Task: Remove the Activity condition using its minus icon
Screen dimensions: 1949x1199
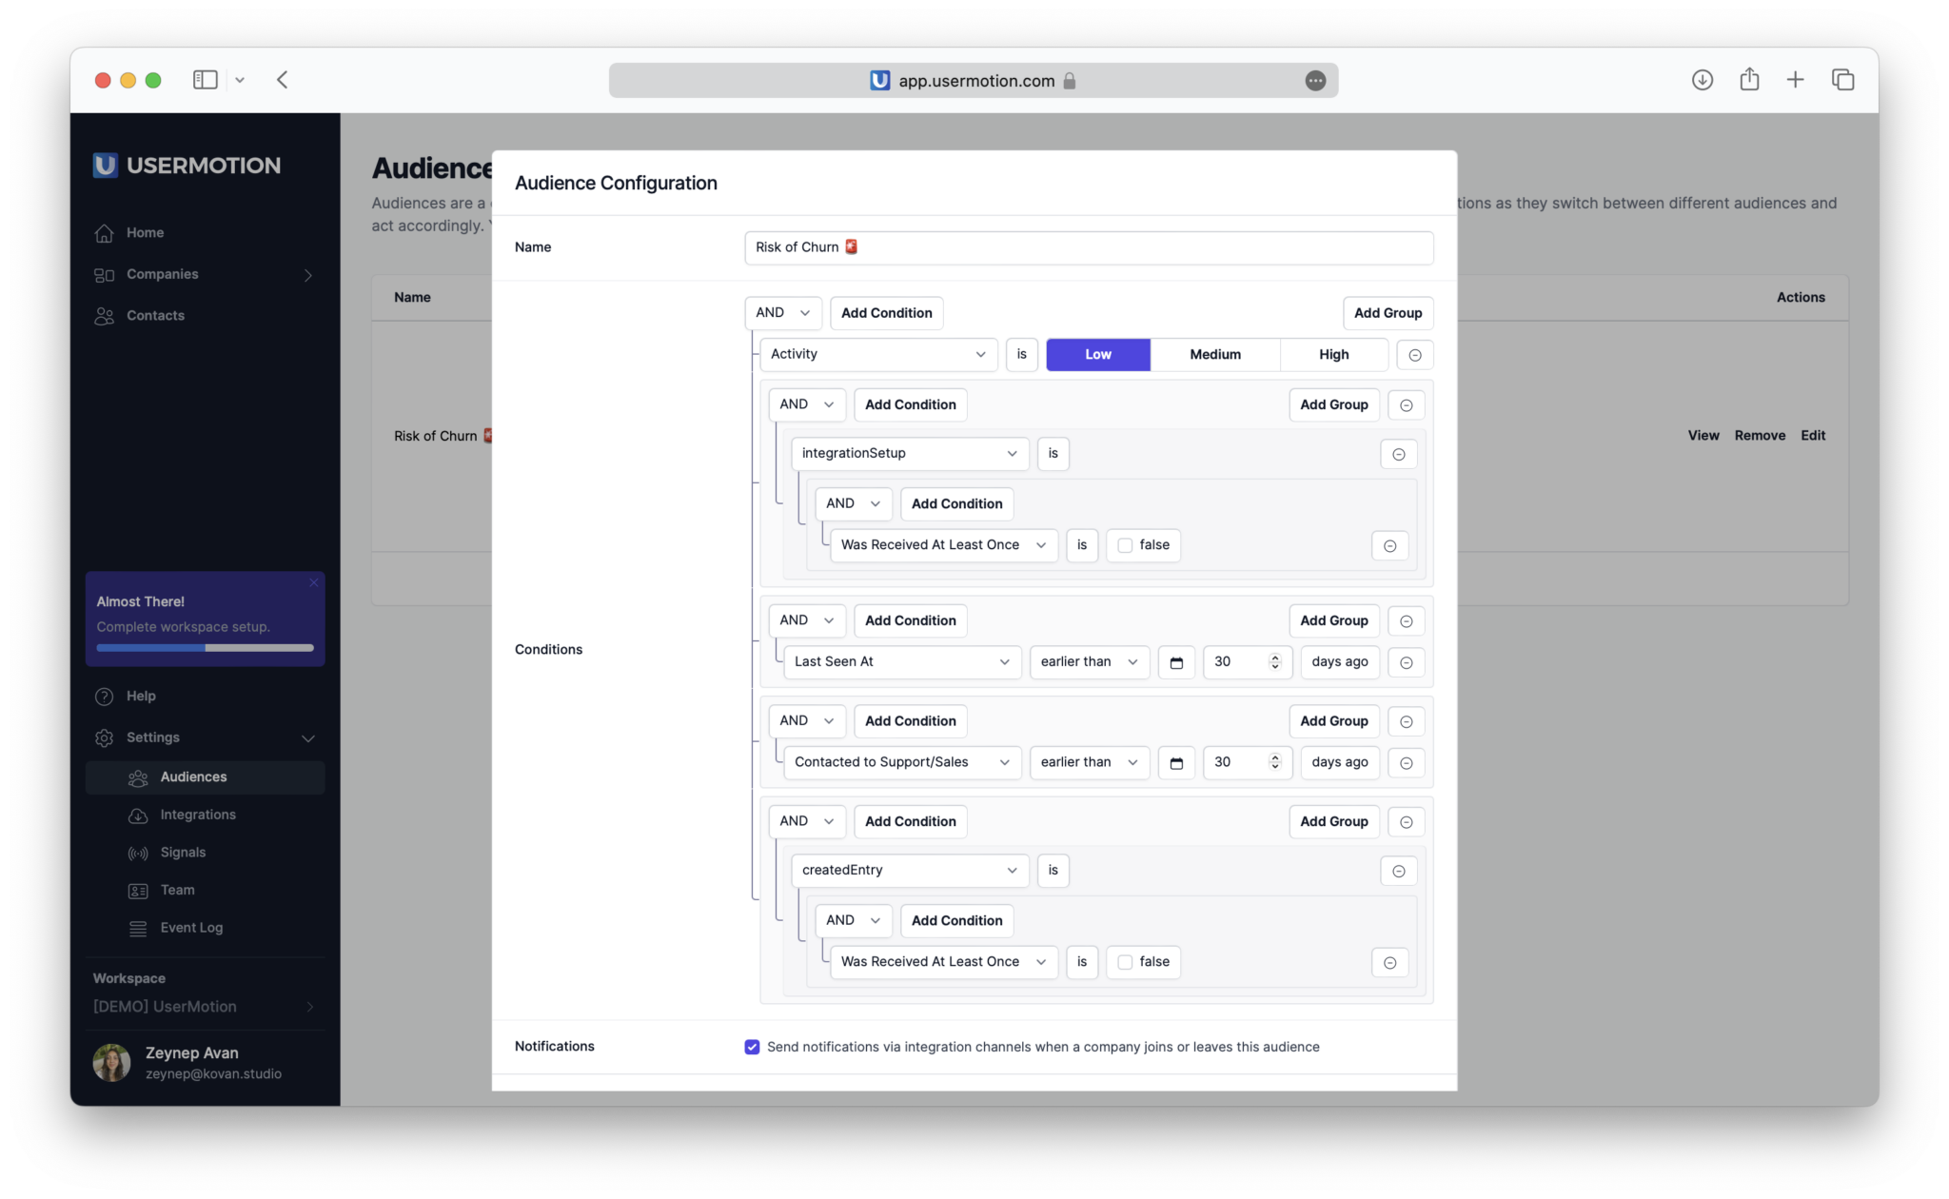Action: (1415, 354)
